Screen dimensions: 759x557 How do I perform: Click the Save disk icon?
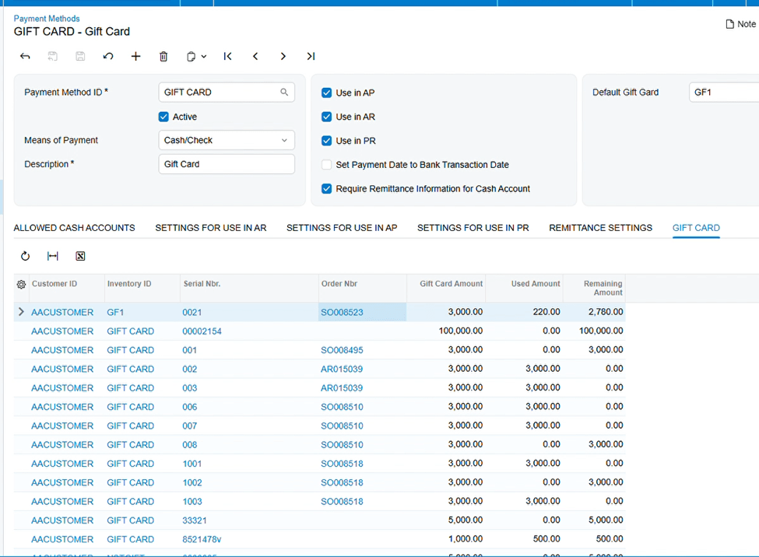tap(80, 57)
